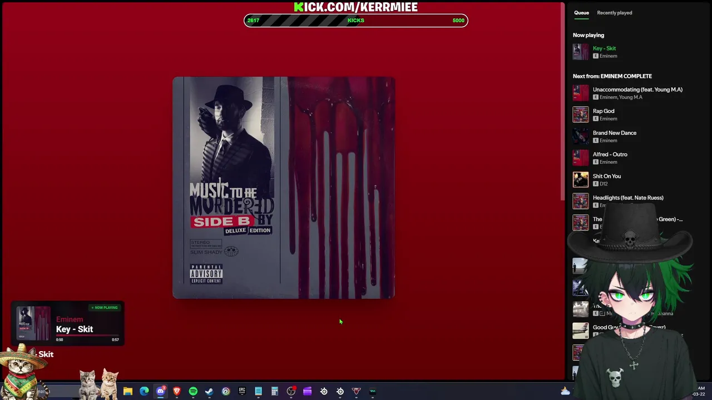Click the now playing Key - Skit thumbnail in queue

coord(581,52)
